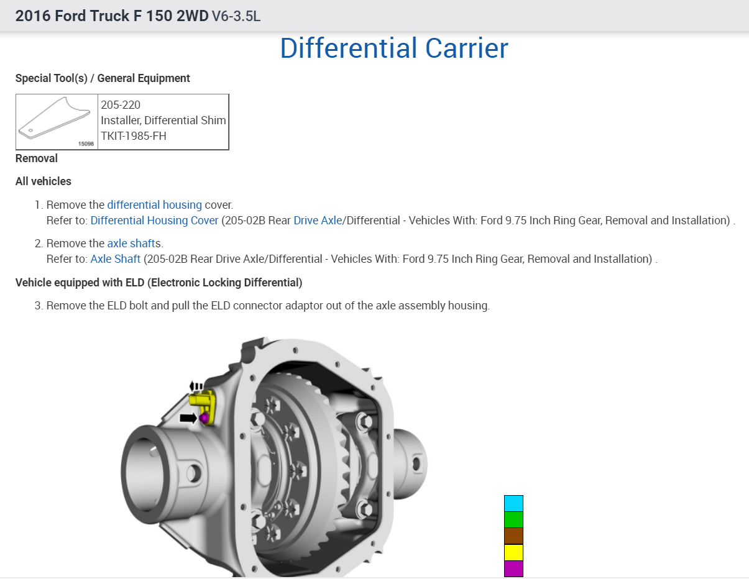Select the green color swatch
The image size is (749, 579).
point(513,519)
